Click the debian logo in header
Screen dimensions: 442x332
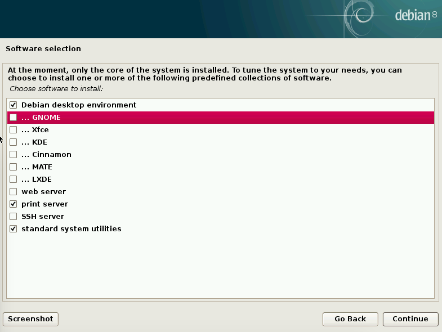tap(416, 16)
